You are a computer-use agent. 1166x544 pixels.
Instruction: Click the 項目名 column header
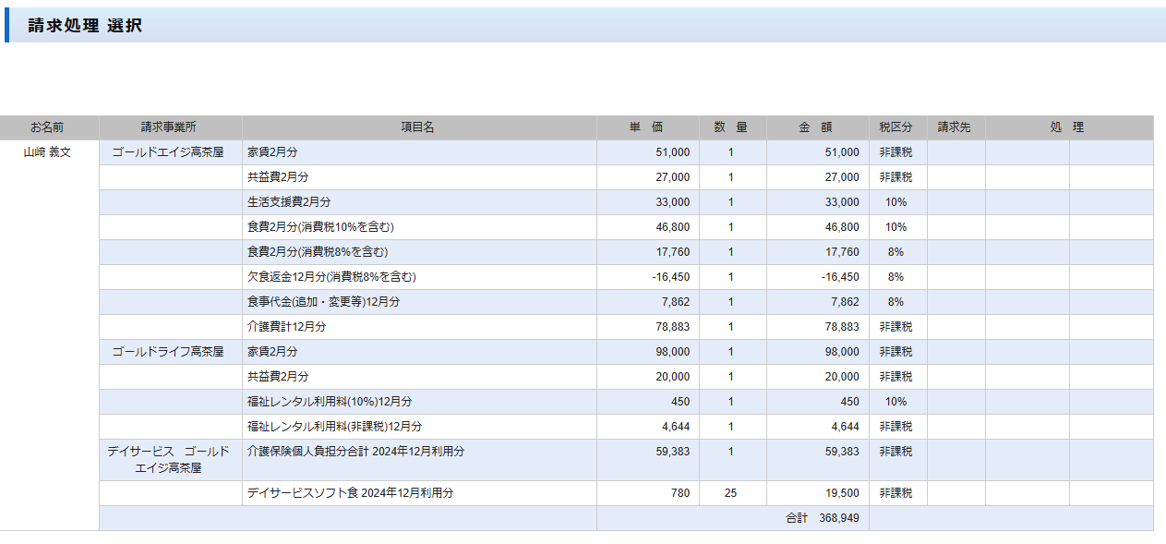[417, 127]
